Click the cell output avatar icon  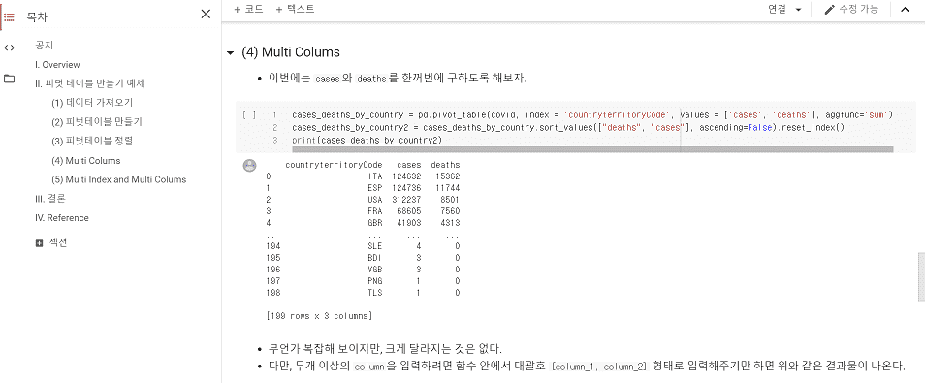[x=249, y=166]
